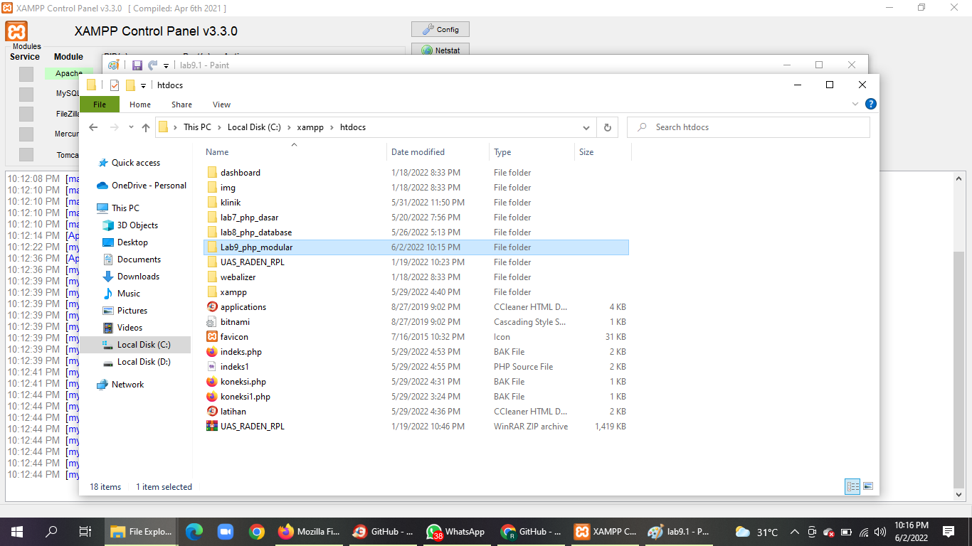The width and height of the screenshot is (972, 546).
Task: Select the UAS_RADEN_RPL WinRAR archive icon
Action: click(x=212, y=427)
